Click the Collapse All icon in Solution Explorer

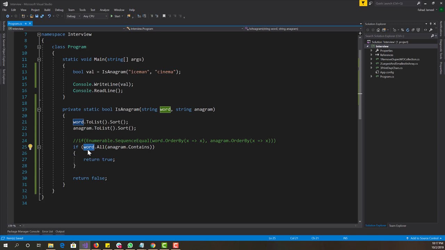tap(413, 30)
